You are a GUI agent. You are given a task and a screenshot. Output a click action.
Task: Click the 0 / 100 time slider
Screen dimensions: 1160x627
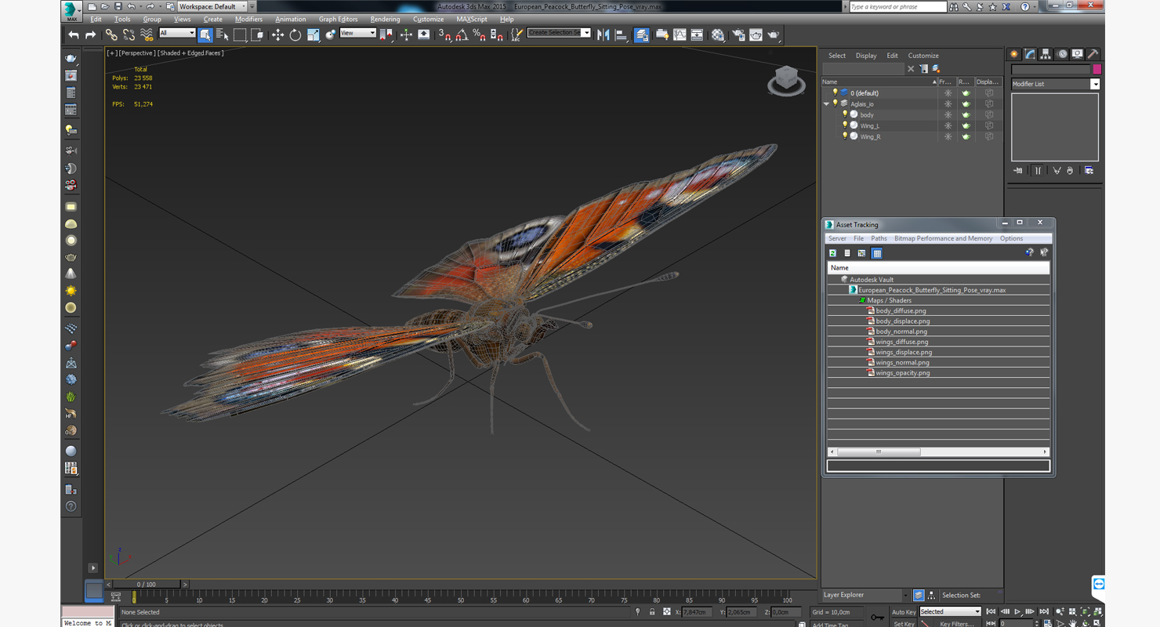coord(147,584)
